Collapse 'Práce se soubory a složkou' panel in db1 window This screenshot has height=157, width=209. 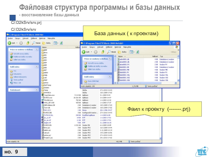(x=110, y=59)
